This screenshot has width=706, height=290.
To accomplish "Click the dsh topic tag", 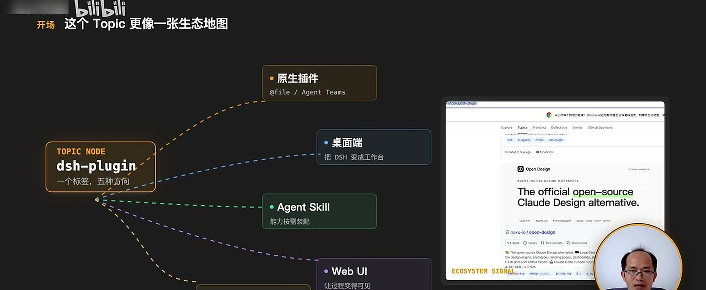I will click(510, 140).
